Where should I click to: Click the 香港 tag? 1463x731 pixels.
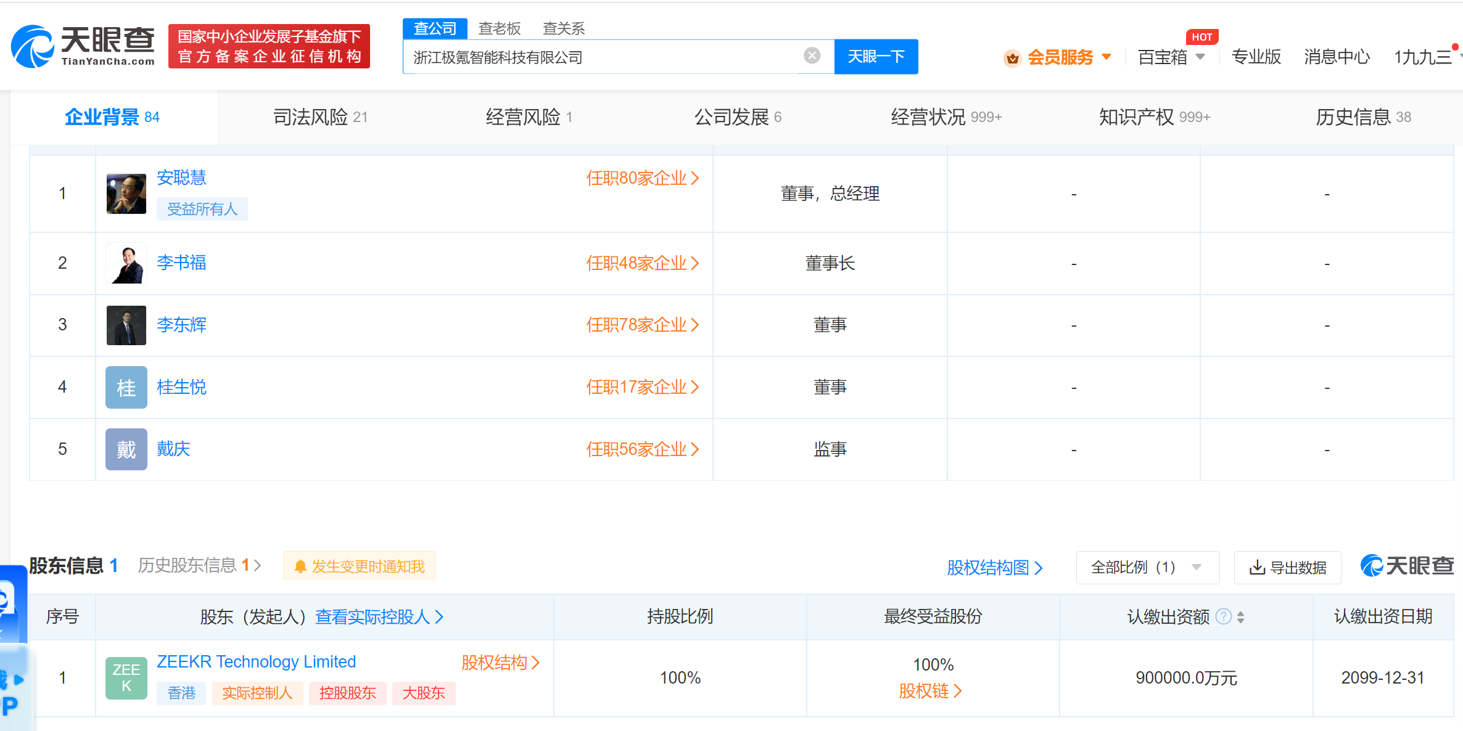181,693
